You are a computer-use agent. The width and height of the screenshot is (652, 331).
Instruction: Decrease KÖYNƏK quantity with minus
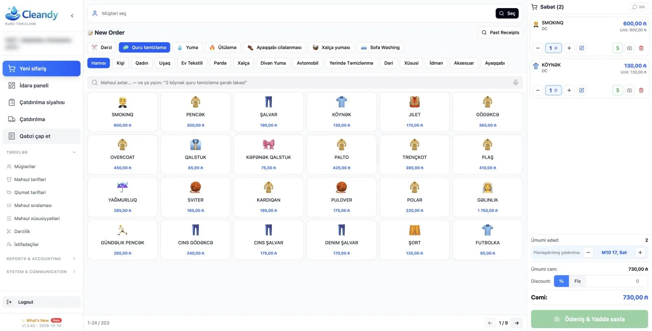tap(538, 90)
